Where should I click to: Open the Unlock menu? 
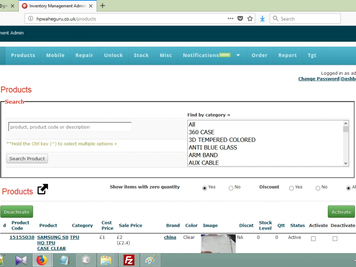(x=113, y=56)
